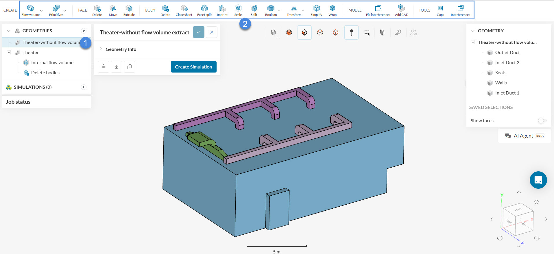Click the Create Simulation button

pos(193,67)
